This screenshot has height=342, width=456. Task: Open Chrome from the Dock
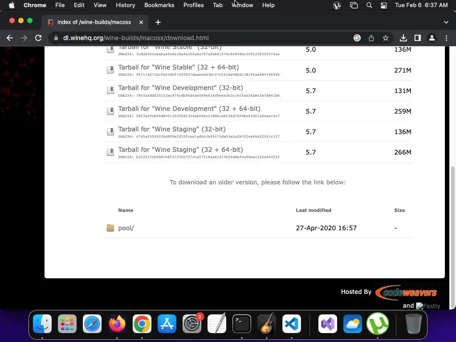(x=142, y=324)
